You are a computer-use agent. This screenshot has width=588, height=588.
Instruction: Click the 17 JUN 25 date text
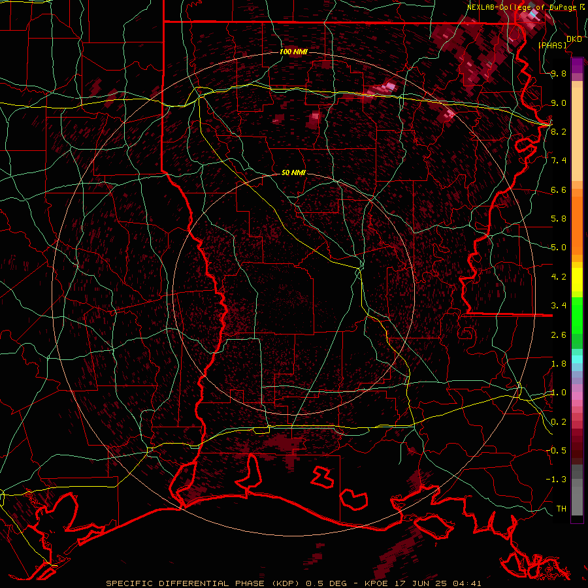click(420, 583)
